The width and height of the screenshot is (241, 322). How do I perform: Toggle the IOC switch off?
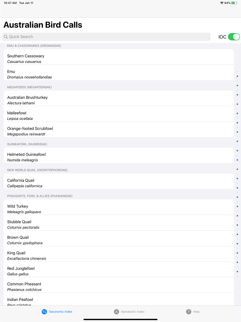pos(234,37)
